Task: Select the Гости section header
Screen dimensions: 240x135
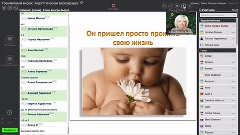Action: pos(217,50)
